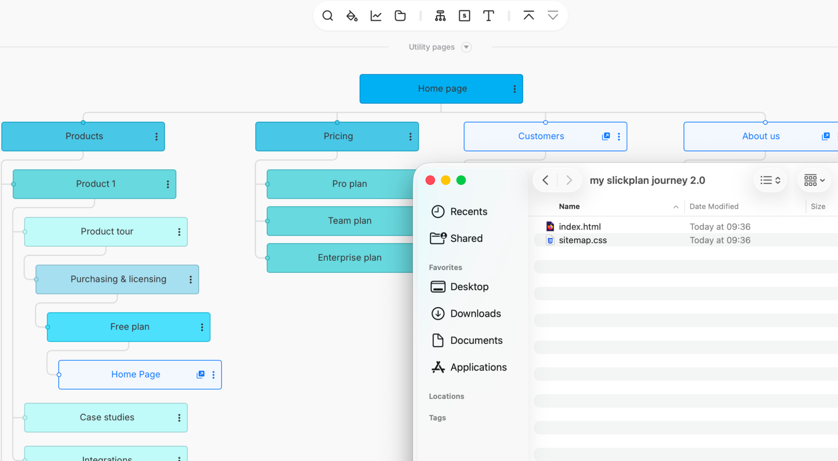Screen dimensions: 838x461
Task: Select the Product 1 node
Action: coord(95,184)
